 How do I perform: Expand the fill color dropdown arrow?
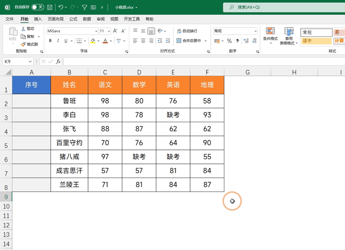pos(99,41)
